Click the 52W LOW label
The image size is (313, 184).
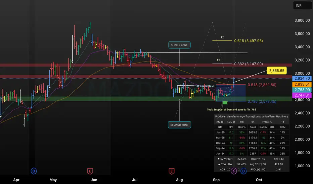click(x=225, y=164)
